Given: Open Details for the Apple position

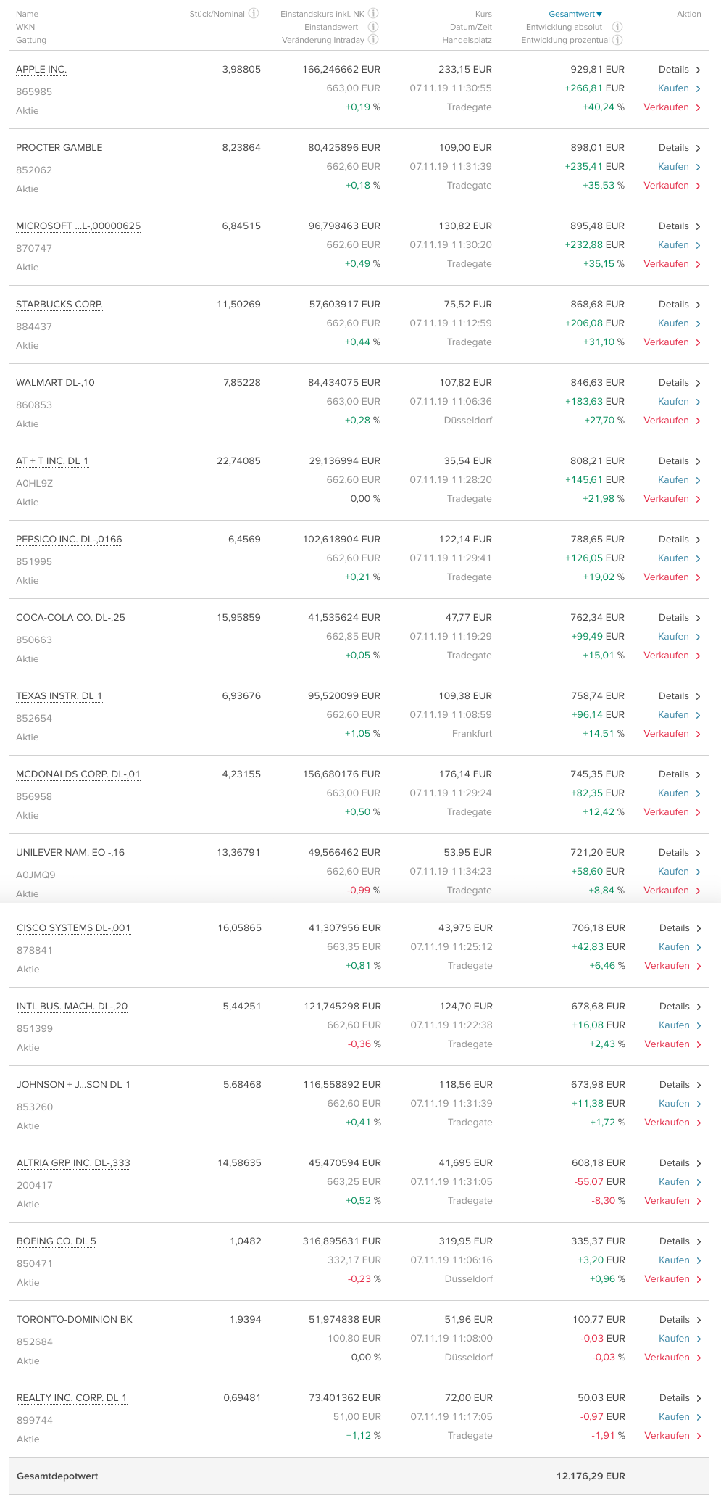Looking at the screenshot, I should tap(680, 70).
